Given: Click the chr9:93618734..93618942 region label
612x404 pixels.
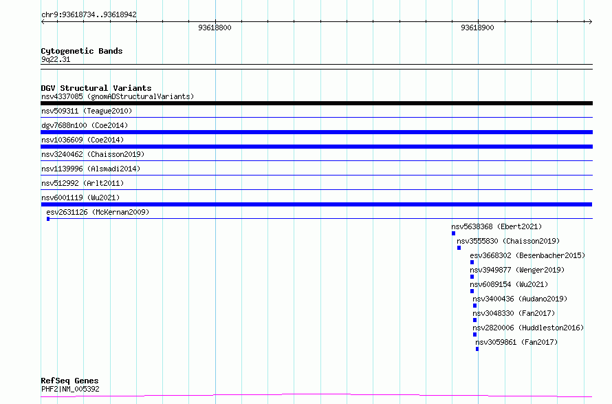Looking at the screenshot, I should [x=89, y=14].
